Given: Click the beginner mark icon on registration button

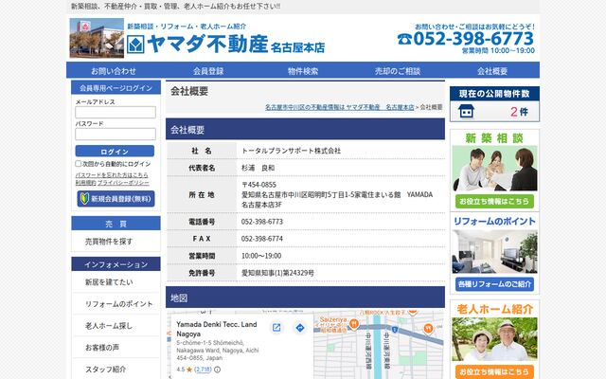Looking at the screenshot, I should pos(84,198).
